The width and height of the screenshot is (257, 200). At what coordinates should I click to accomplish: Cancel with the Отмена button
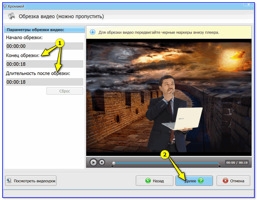(233, 181)
